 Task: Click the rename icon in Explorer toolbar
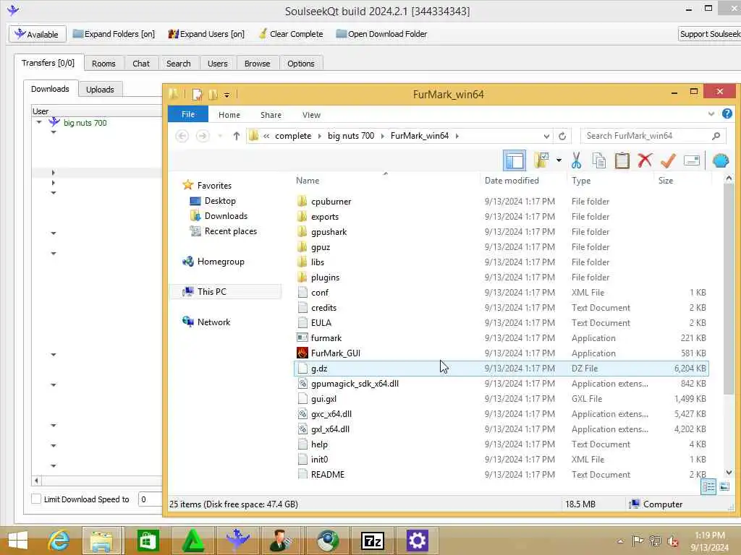(x=691, y=160)
